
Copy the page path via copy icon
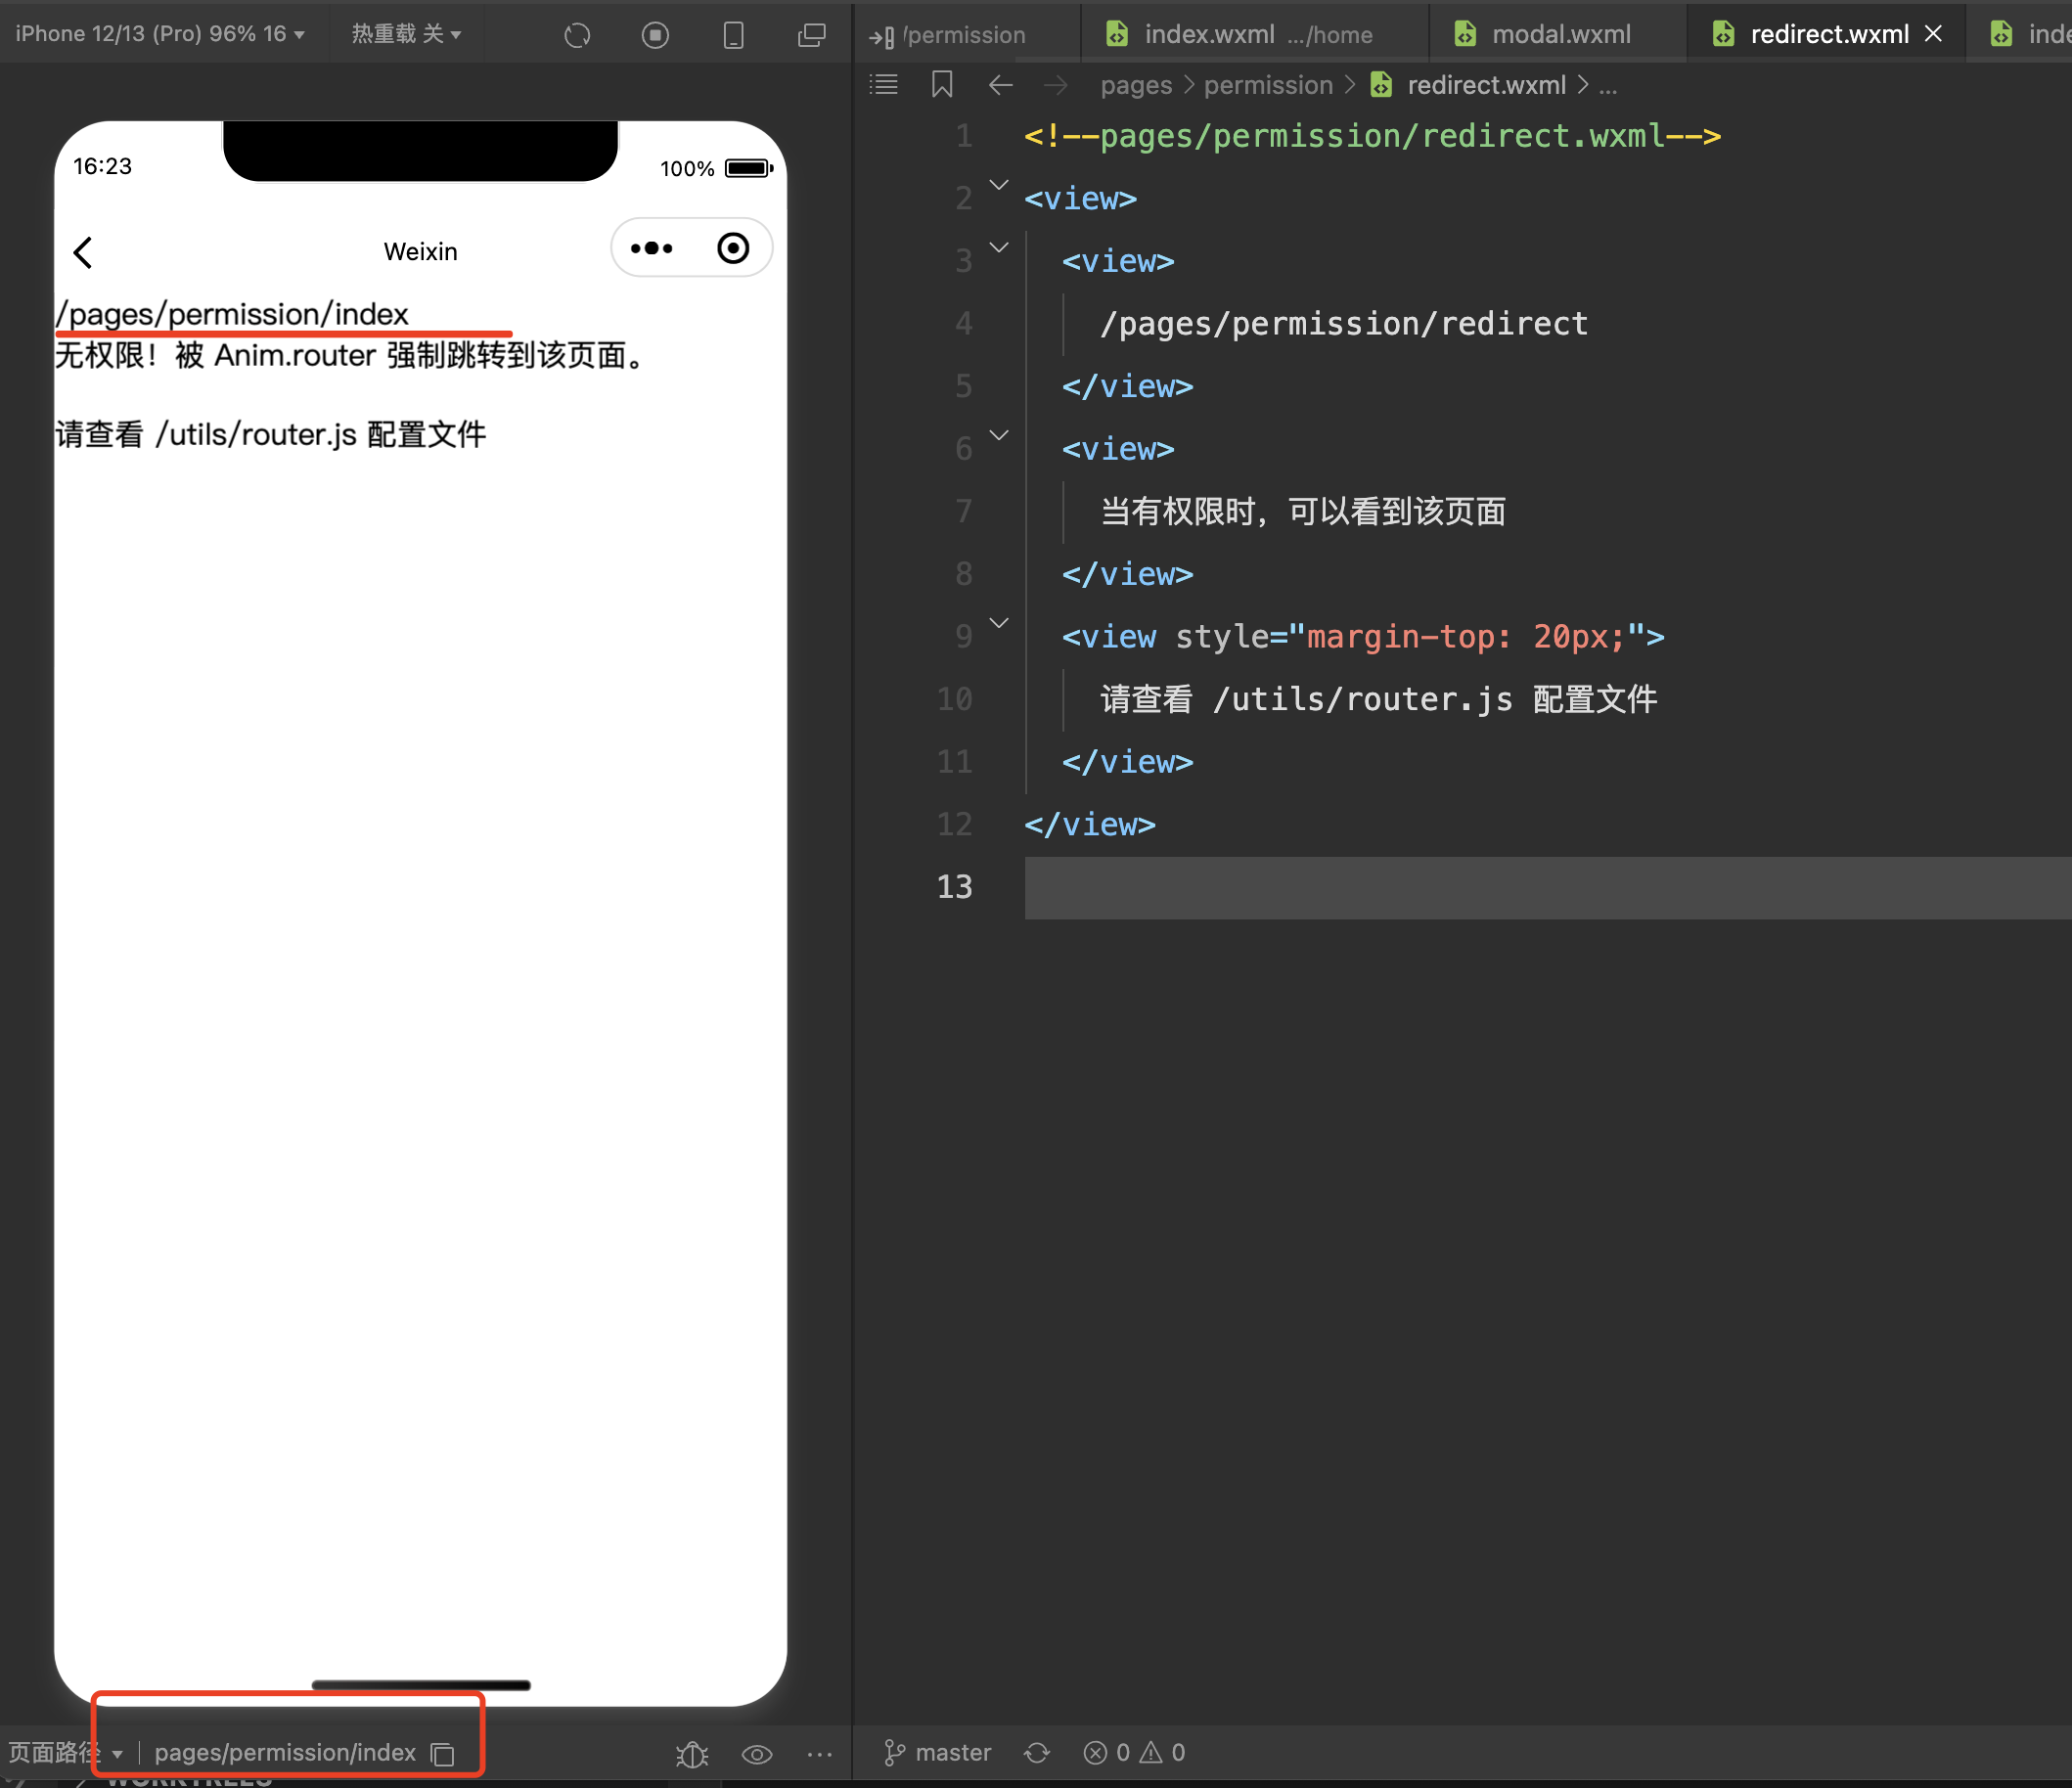442,1753
